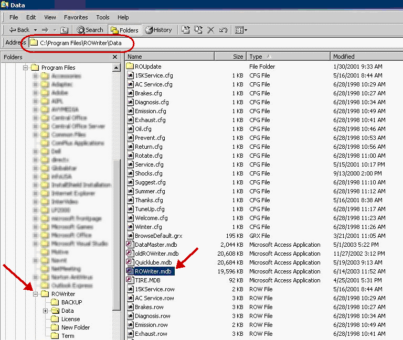Click the Move To toolbar icon
The image size is (403, 340).
click(186, 30)
